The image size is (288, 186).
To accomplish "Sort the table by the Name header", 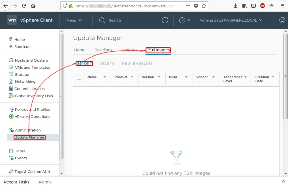I will tap(92, 77).
